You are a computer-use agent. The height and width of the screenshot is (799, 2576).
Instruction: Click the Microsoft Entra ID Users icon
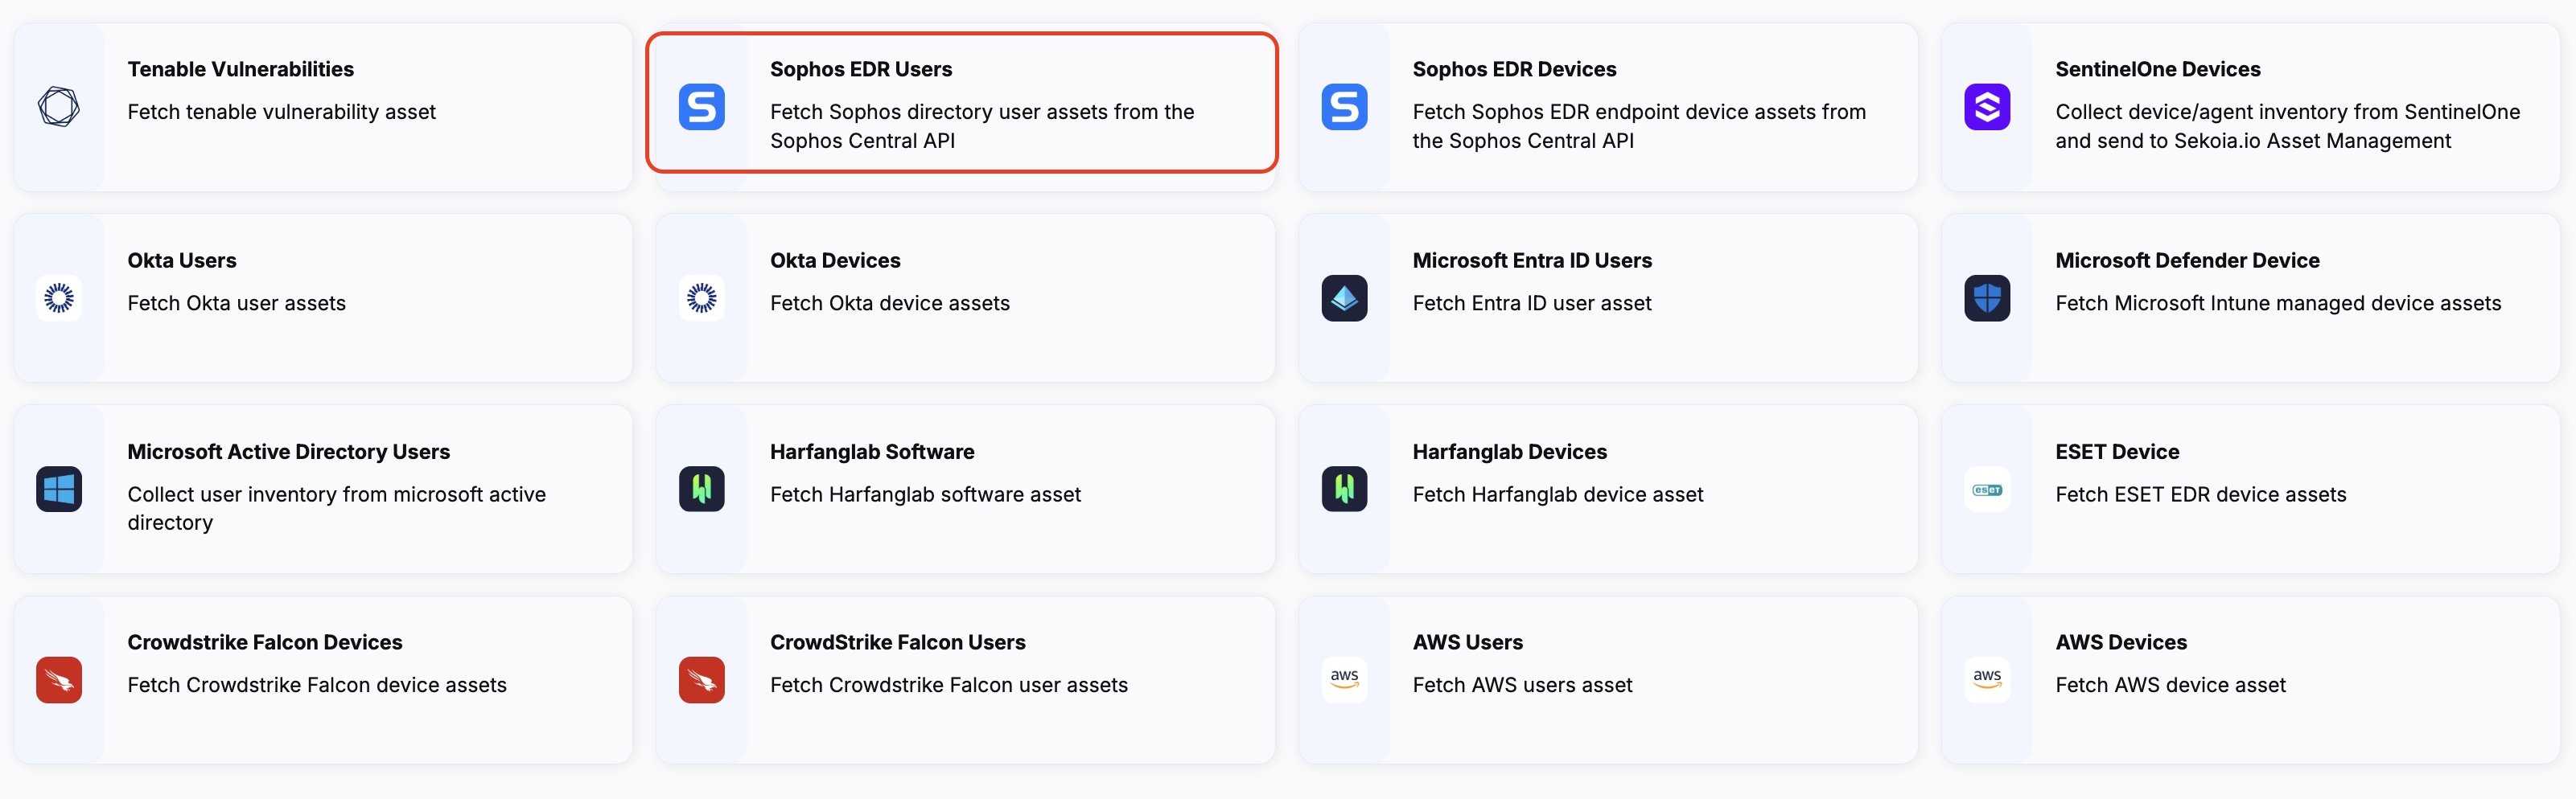1344,297
